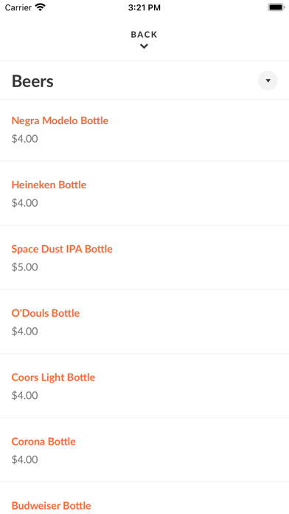
Task: Choose Heineken Bottle from the list
Action: pyautogui.click(x=49, y=185)
